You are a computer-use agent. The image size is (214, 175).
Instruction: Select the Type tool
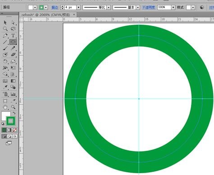coord(13,35)
